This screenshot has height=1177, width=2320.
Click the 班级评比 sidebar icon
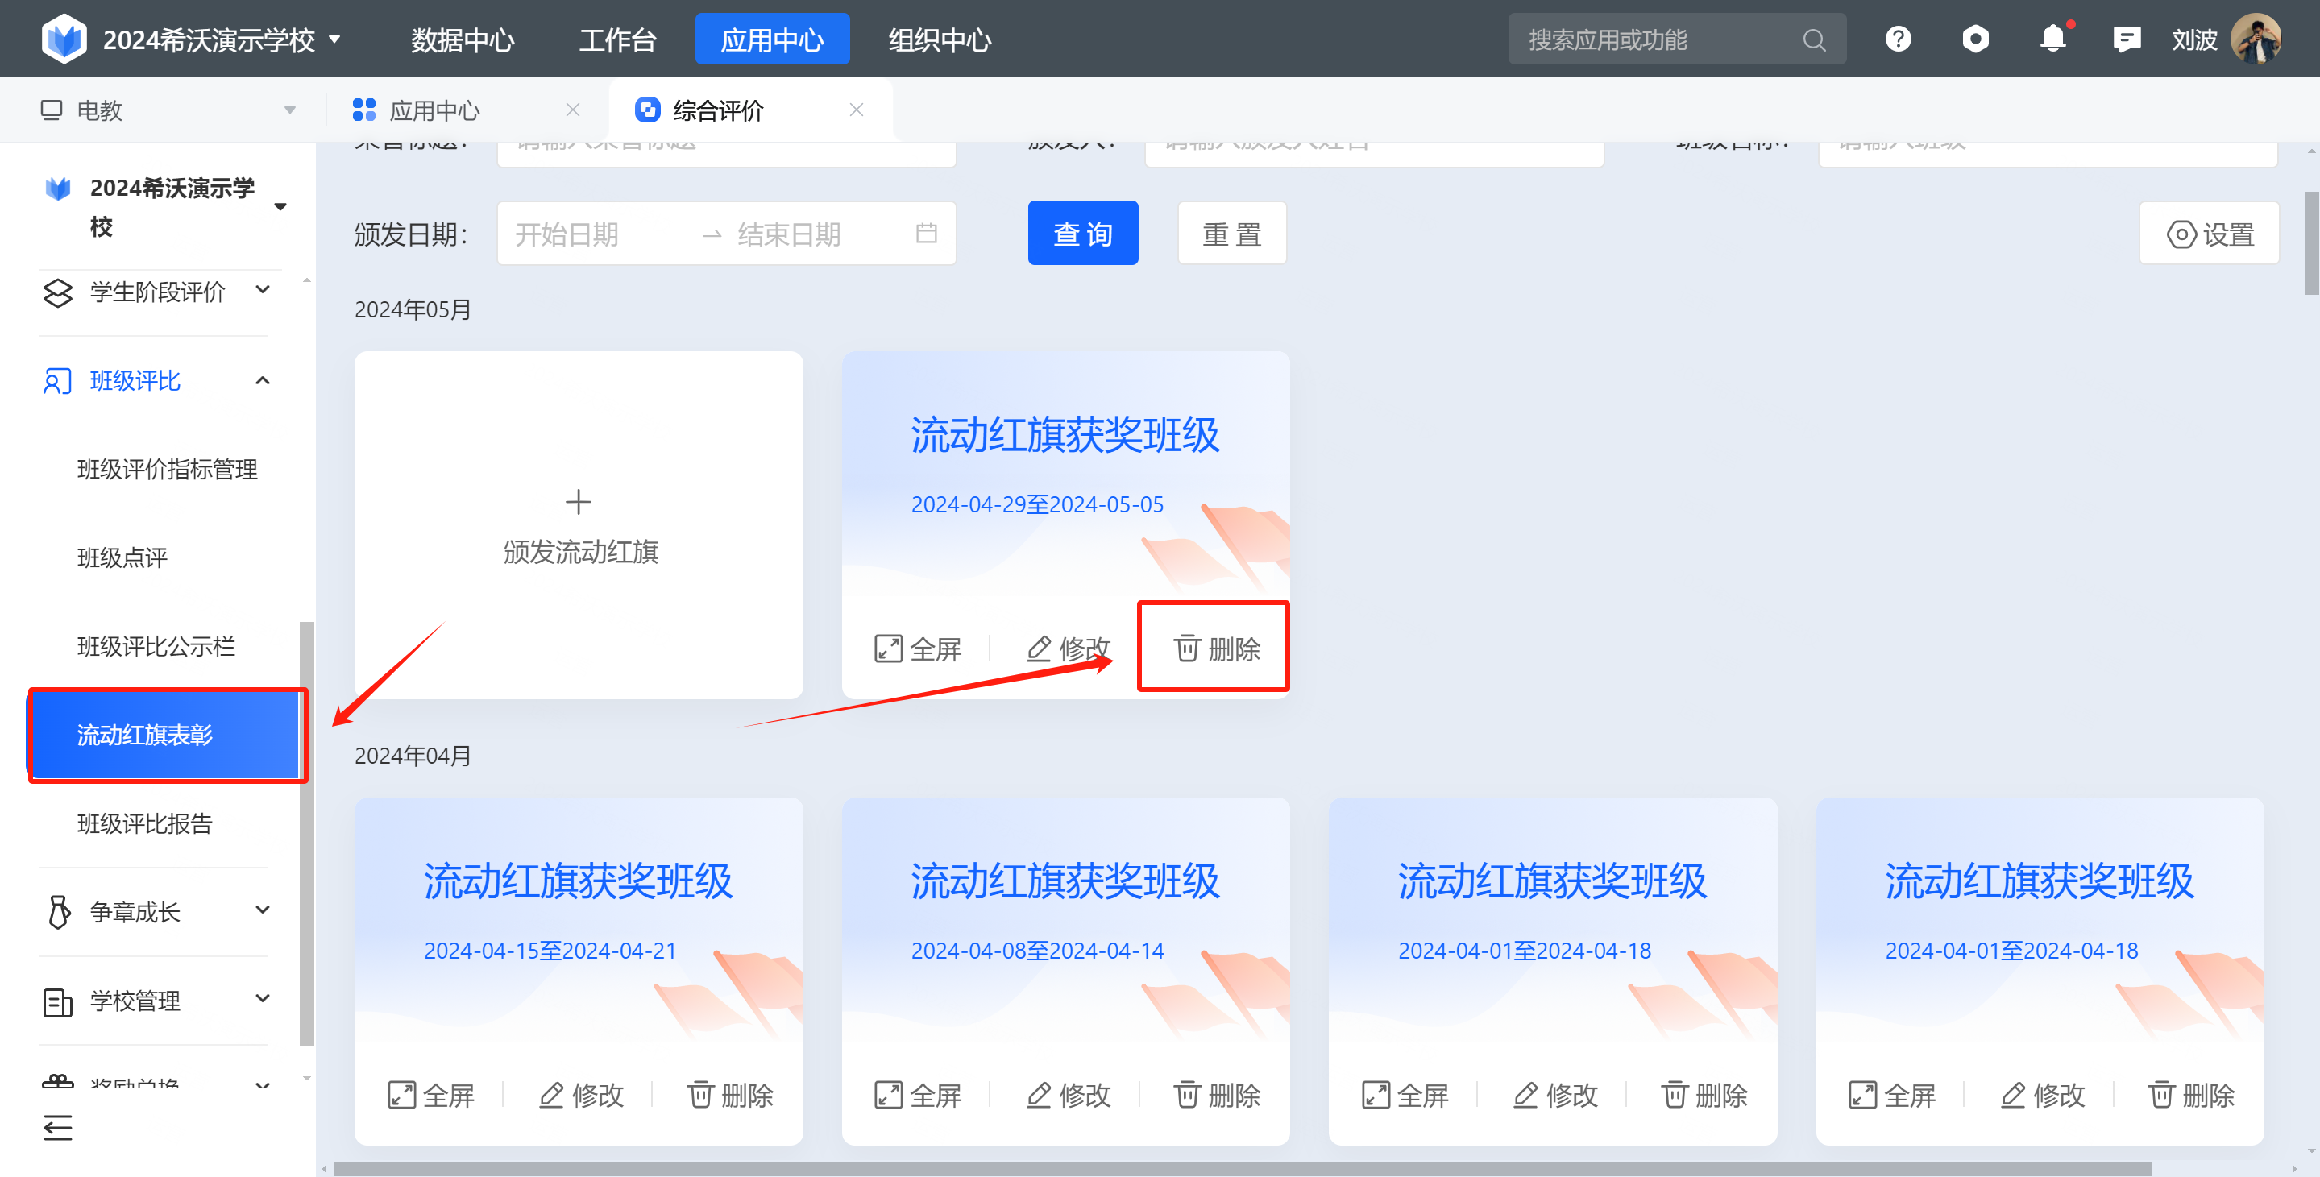[56, 381]
